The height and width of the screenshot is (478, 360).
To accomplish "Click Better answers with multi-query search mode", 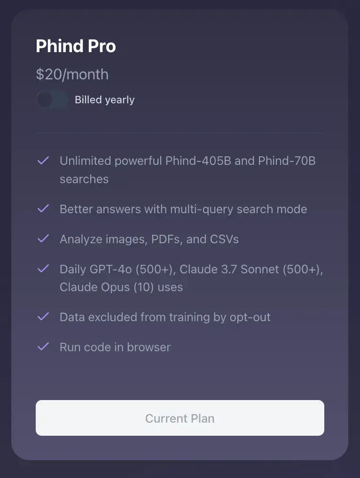I will click(183, 209).
